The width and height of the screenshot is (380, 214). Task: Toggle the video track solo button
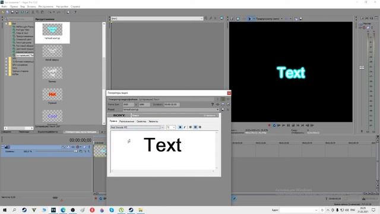coord(88,147)
